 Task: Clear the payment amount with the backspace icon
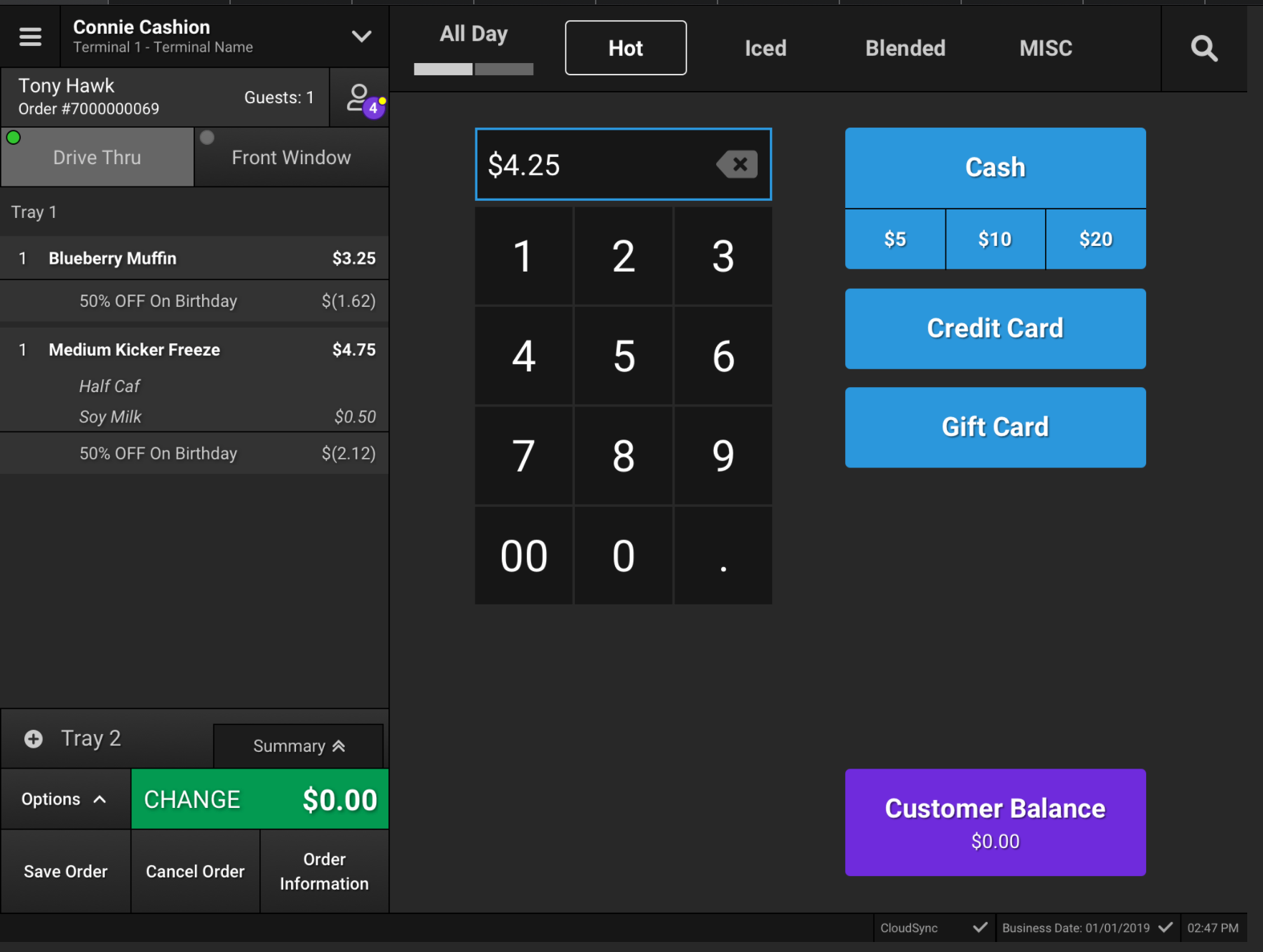click(737, 164)
